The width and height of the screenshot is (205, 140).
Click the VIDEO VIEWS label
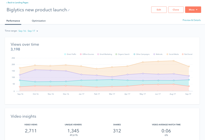click(31, 125)
